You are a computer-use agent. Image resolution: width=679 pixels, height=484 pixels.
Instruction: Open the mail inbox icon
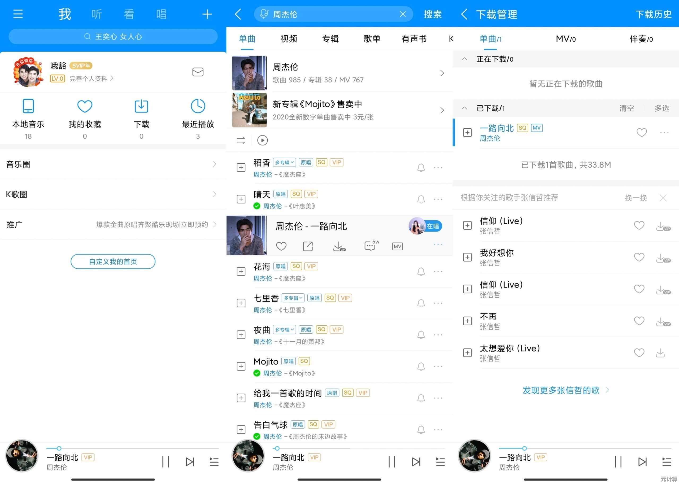[198, 72]
